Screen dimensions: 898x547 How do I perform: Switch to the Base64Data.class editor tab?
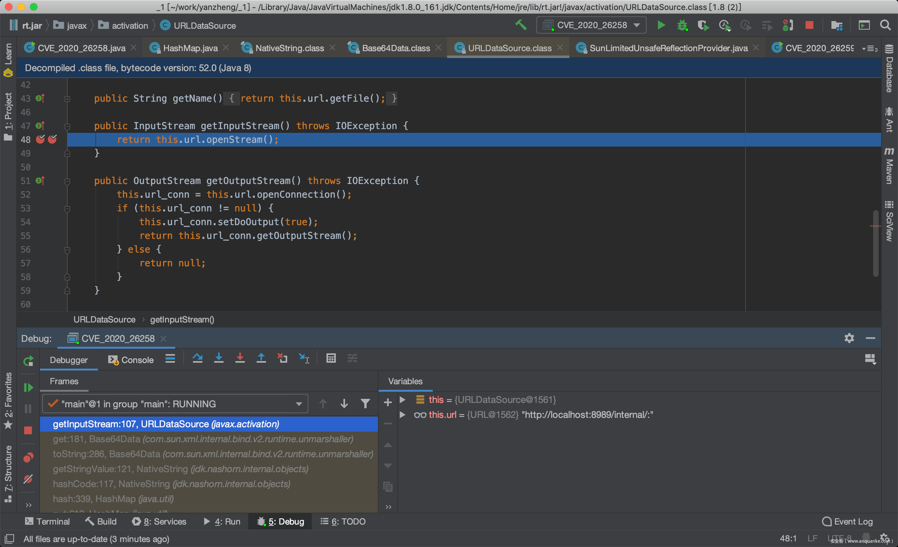pyautogui.click(x=395, y=48)
